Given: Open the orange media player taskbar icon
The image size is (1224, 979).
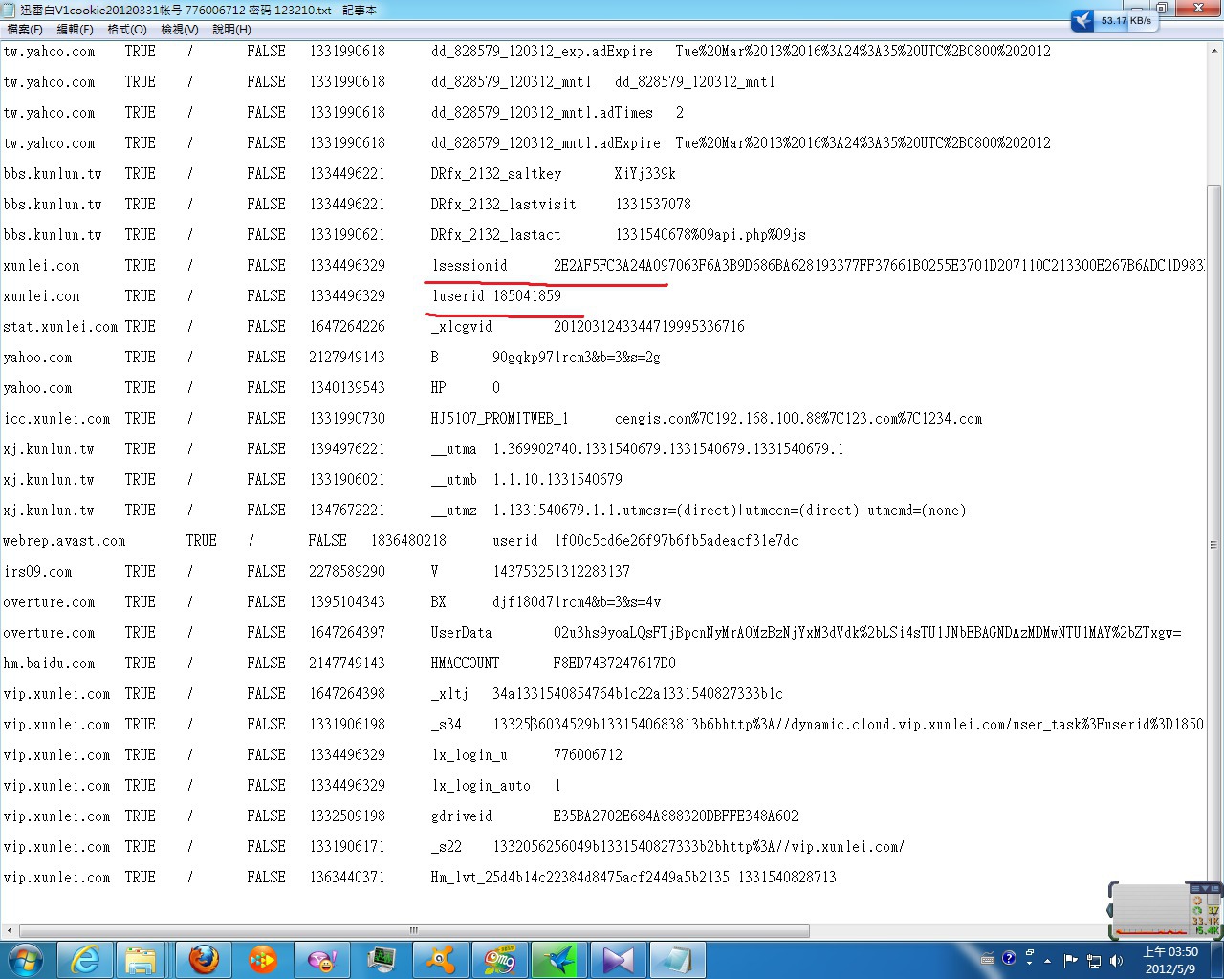Looking at the screenshot, I should (262, 959).
